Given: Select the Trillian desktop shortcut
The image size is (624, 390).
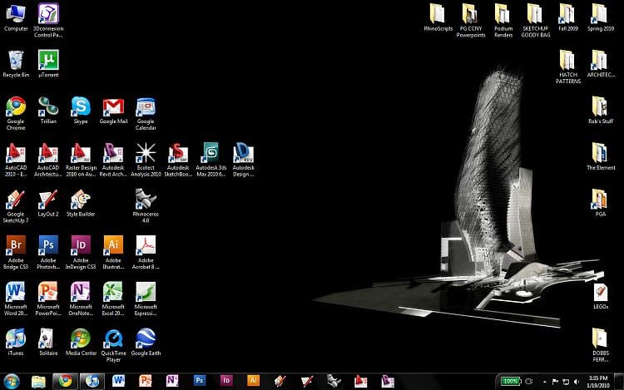Looking at the screenshot, I should point(48,109).
